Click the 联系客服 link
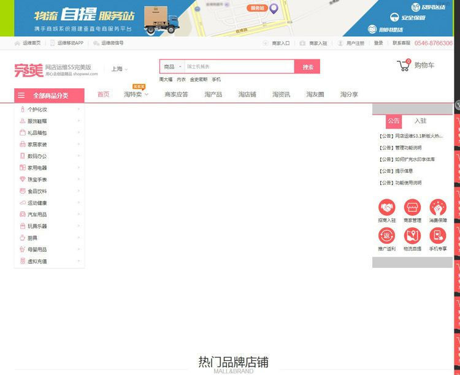The height and width of the screenshot is (375, 460). coord(401,43)
